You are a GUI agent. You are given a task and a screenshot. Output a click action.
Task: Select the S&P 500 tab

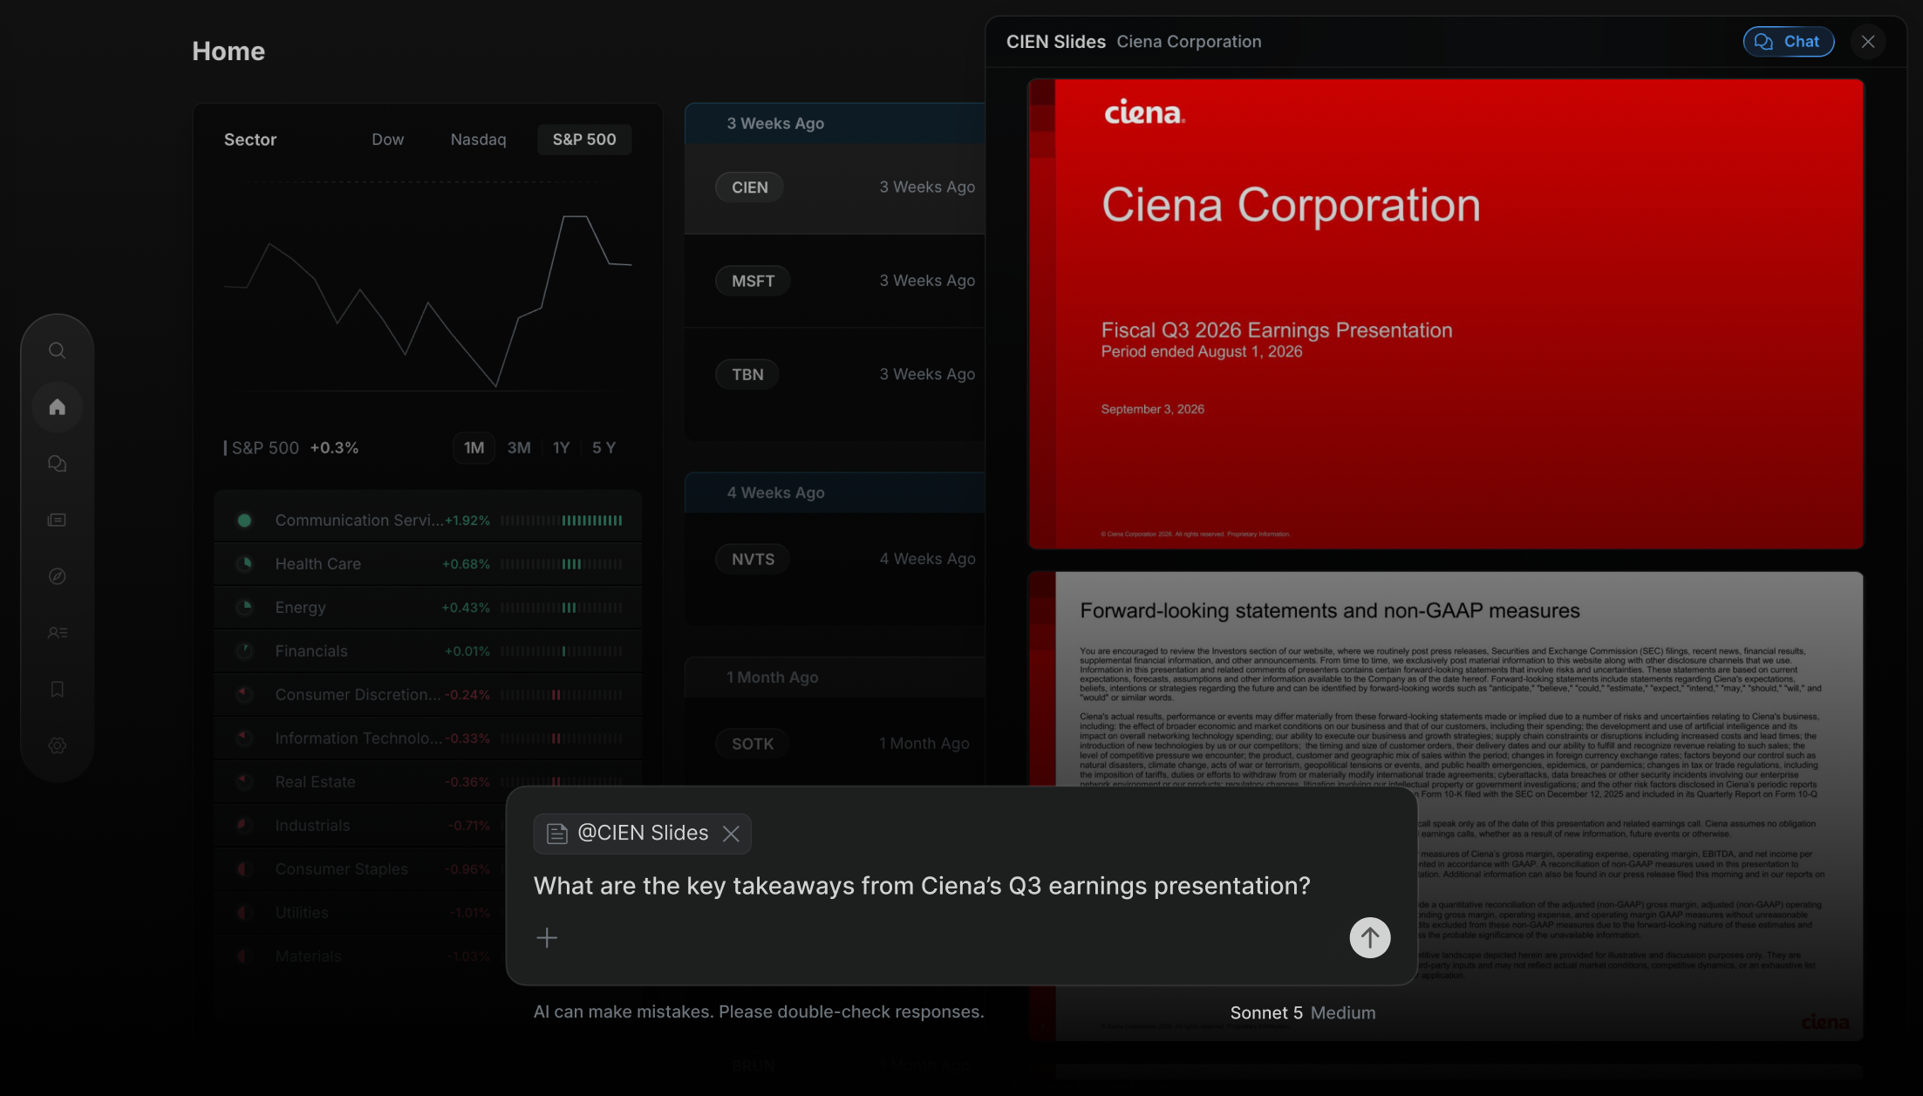pyautogui.click(x=583, y=140)
